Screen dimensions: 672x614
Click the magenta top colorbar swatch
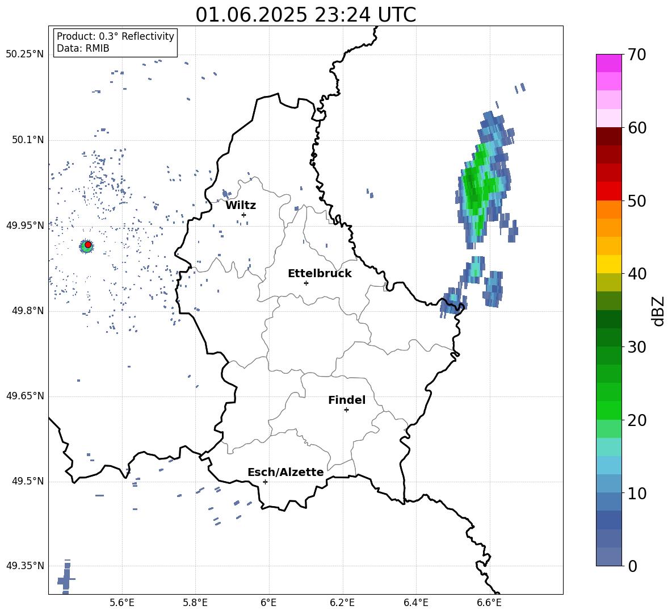tap(608, 63)
